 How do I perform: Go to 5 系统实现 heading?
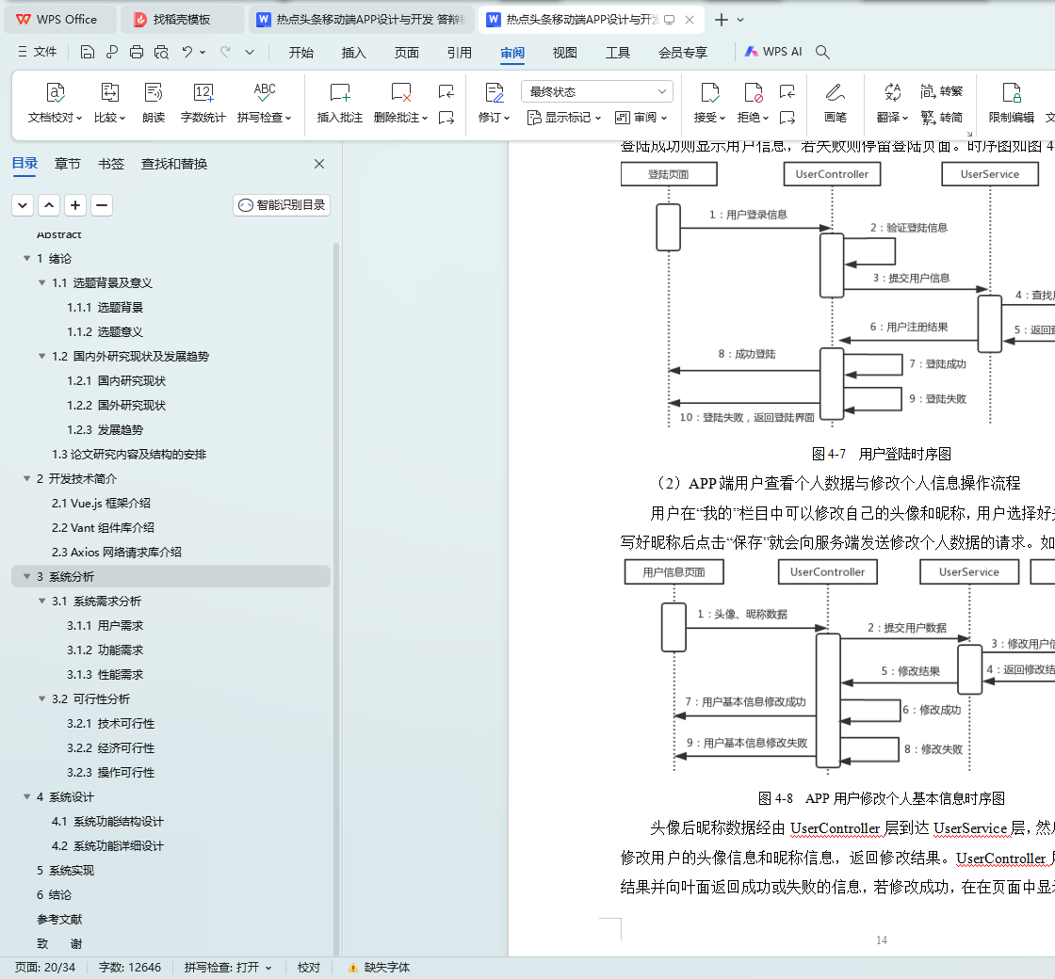(x=65, y=870)
